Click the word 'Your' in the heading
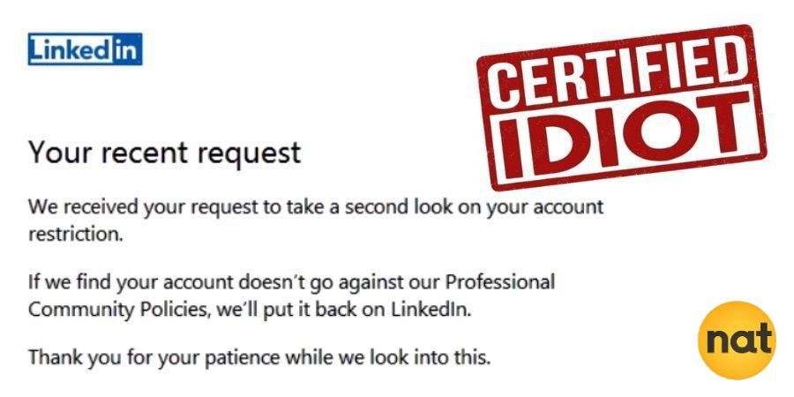 [x=56, y=152]
